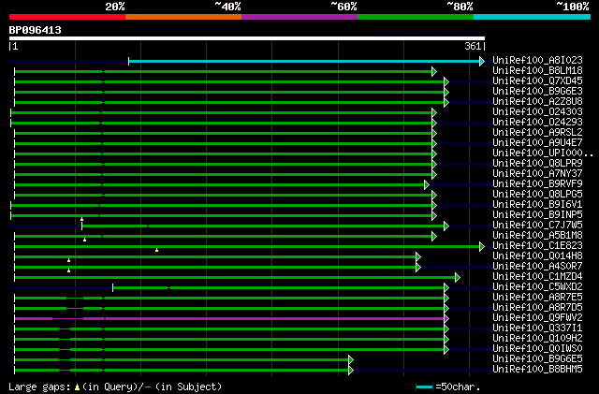This screenshot has height=394, width=599.
Task: Click the arrowhead ending the UniRef100_Q0IWS0 alignment
Action: point(446,350)
